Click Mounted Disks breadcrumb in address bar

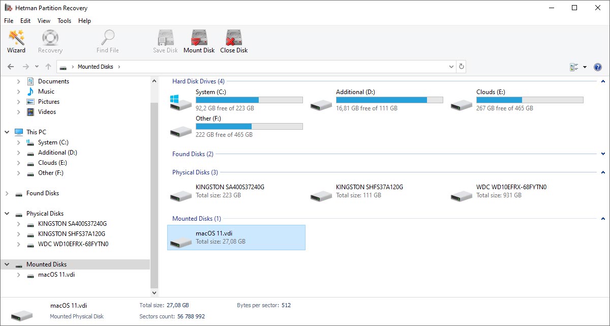click(96, 67)
